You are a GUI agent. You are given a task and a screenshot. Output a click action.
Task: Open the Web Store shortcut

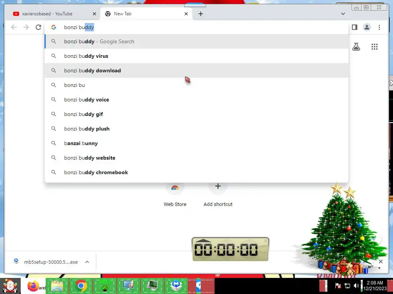tap(175, 196)
